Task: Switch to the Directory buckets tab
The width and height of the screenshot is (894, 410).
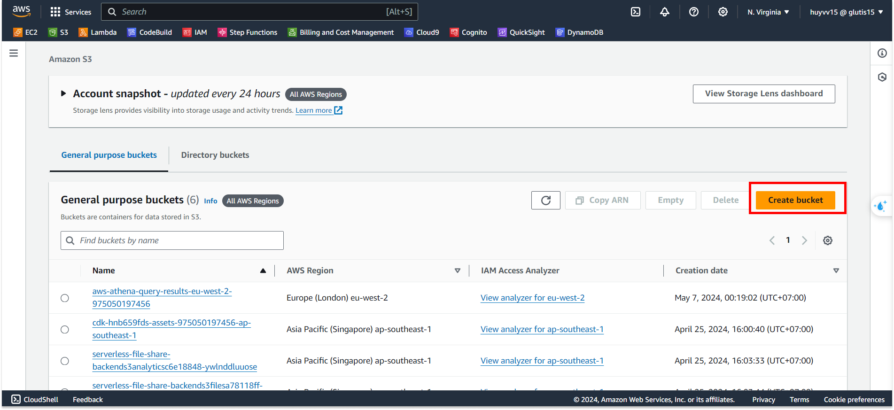Action: click(x=215, y=155)
